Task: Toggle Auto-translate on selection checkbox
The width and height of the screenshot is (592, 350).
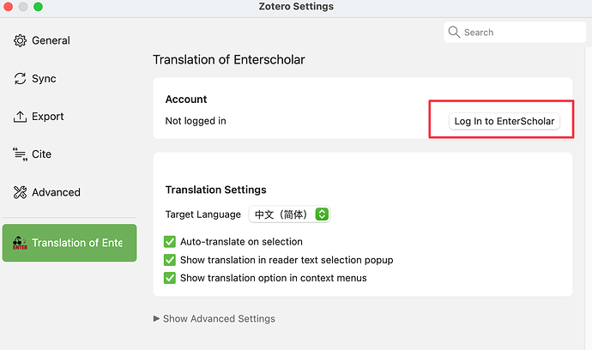Action: tap(170, 242)
